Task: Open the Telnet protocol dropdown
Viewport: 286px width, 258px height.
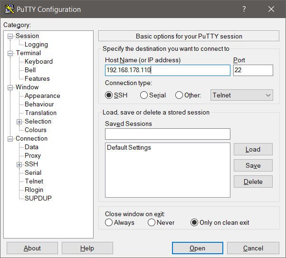Action: [x=242, y=95]
